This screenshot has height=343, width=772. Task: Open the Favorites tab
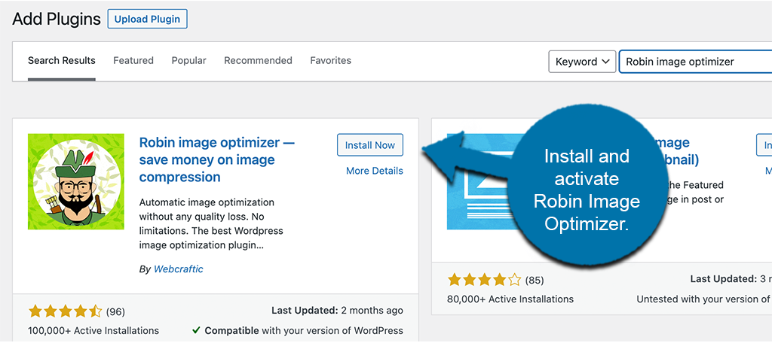[x=331, y=60]
